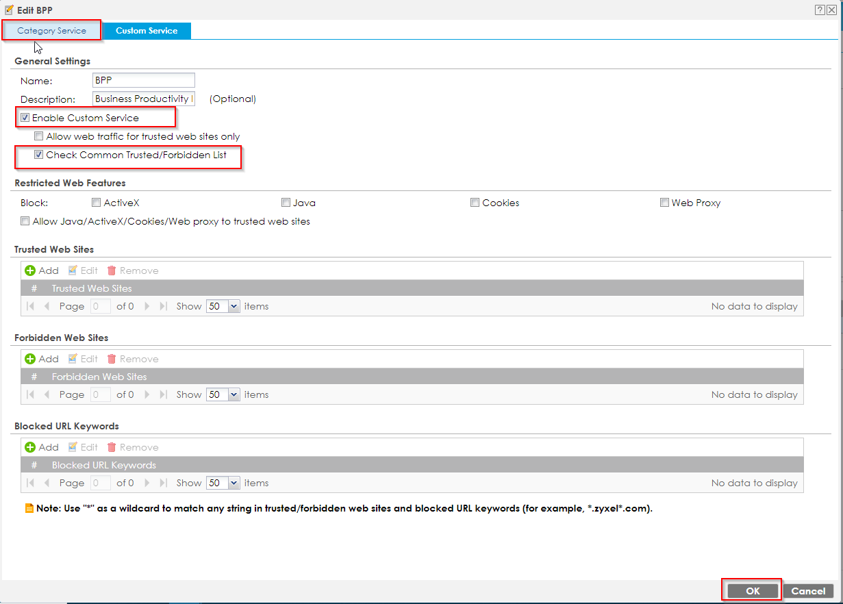Click the Remove trash icon in Trusted Web Sites

point(112,270)
